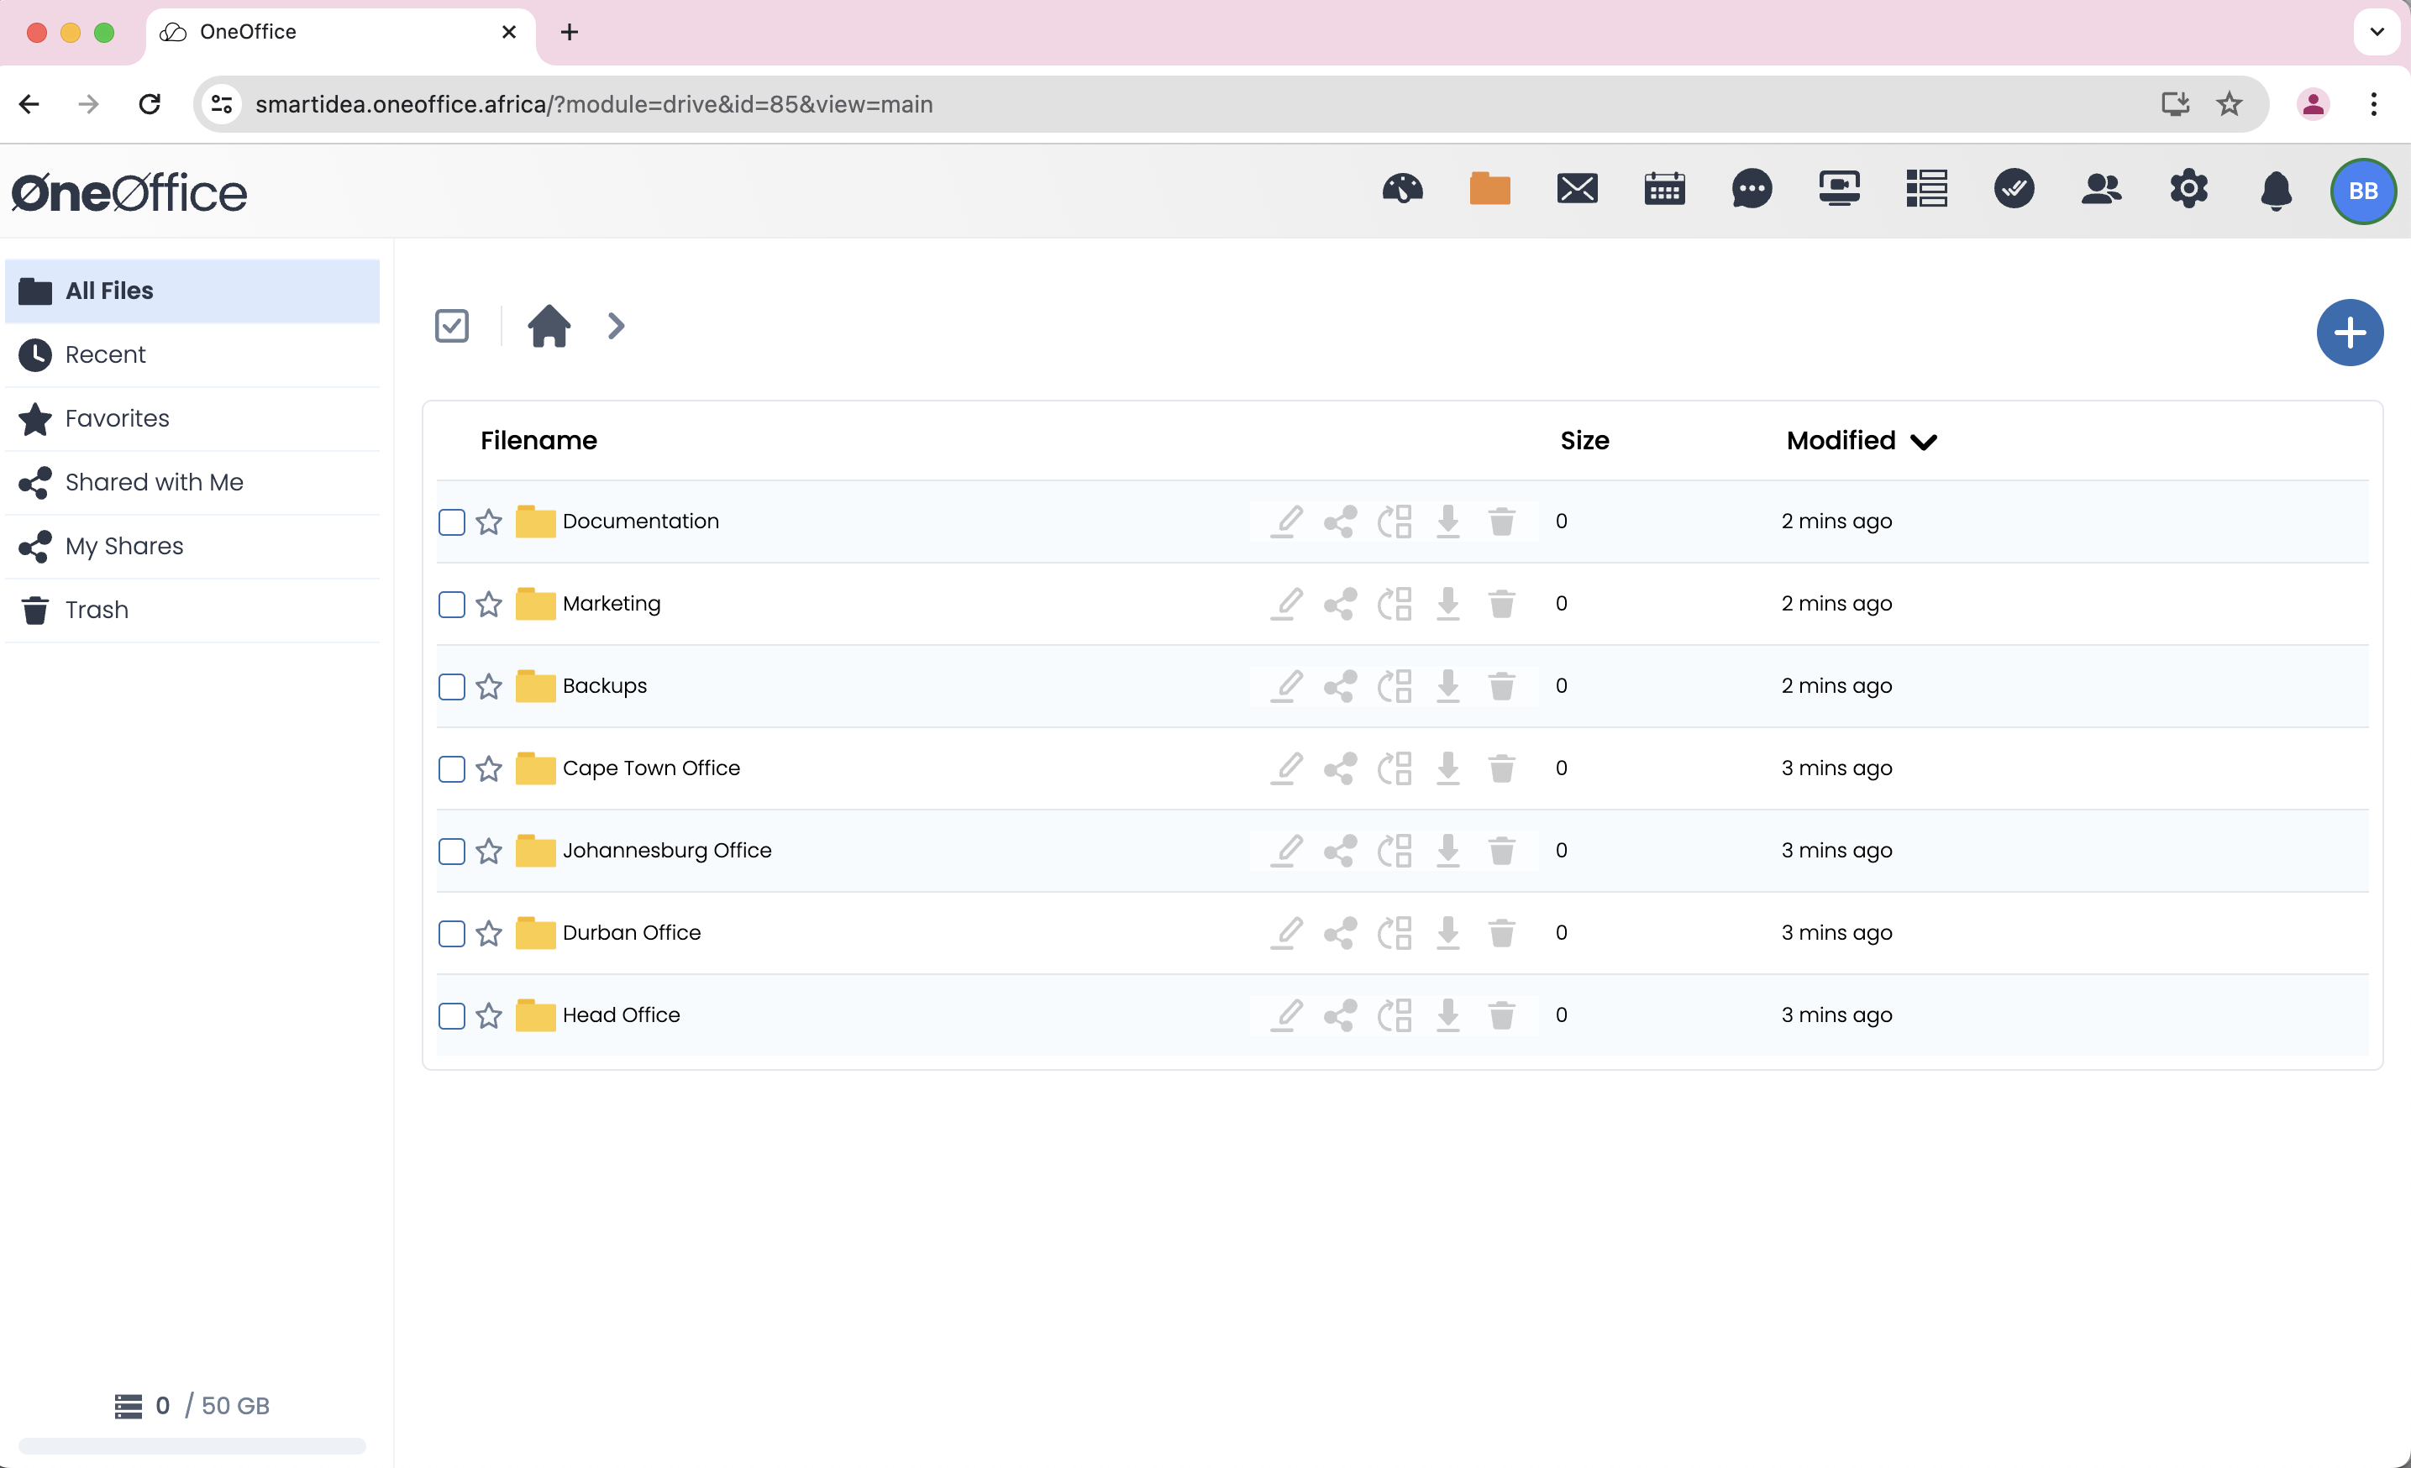Viewport: 2411px width, 1468px height.
Task: Open the BB user avatar menu
Action: [x=2363, y=191]
